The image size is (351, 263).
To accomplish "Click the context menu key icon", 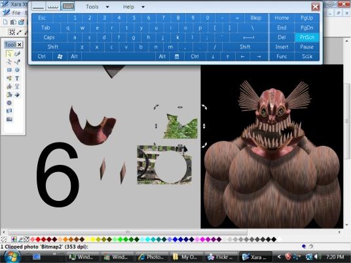I will coord(177,56).
